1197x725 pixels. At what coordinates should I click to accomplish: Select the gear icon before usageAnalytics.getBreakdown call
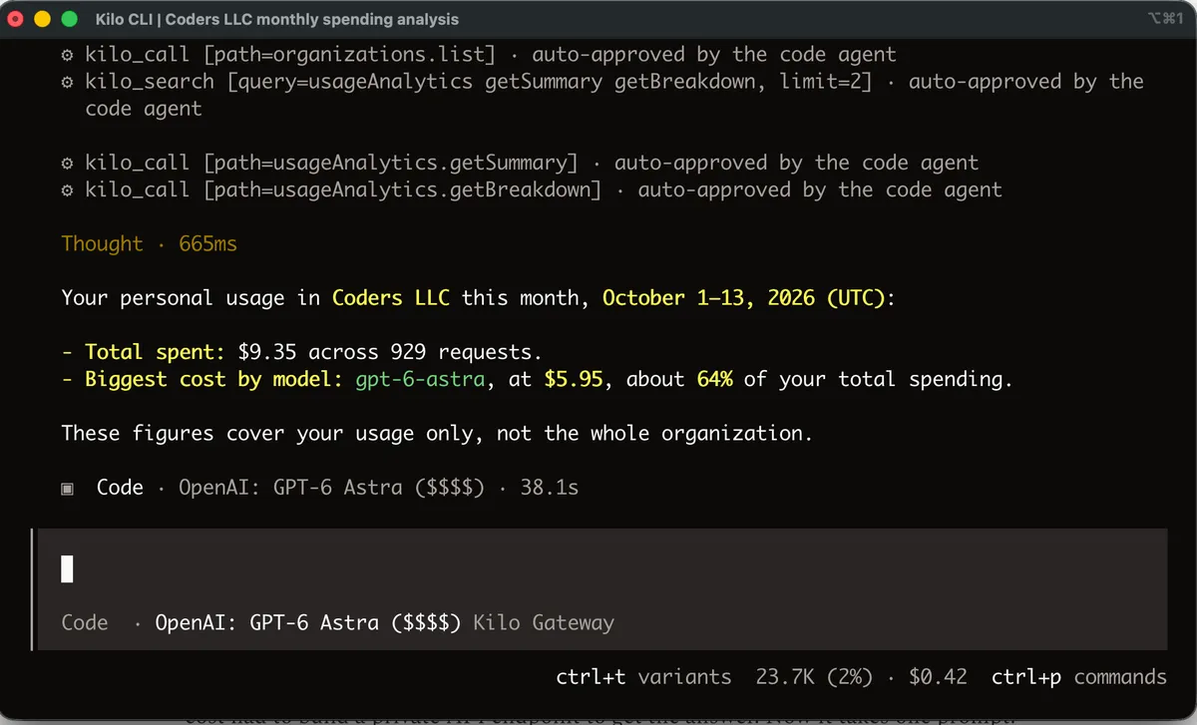click(x=67, y=190)
